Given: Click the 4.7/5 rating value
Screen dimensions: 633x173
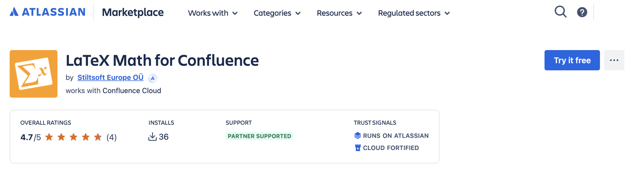Looking at the screenshot, I should tap(31, 137).
